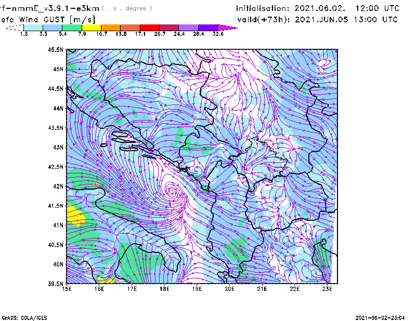Click the magenta arrow above 32.6 in legend
Viewport: 416px width, 321px height.
point(227,28)
